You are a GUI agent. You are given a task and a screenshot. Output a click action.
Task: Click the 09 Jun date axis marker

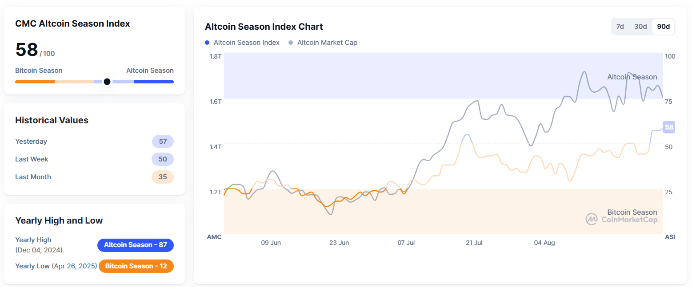(x=271, y=243)
